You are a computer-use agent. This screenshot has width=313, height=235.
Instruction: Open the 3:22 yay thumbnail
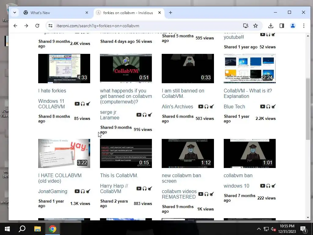[64, 154]
